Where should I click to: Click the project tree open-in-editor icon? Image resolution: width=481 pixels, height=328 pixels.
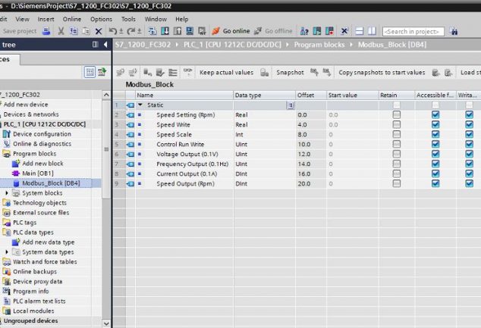point(102,72)
